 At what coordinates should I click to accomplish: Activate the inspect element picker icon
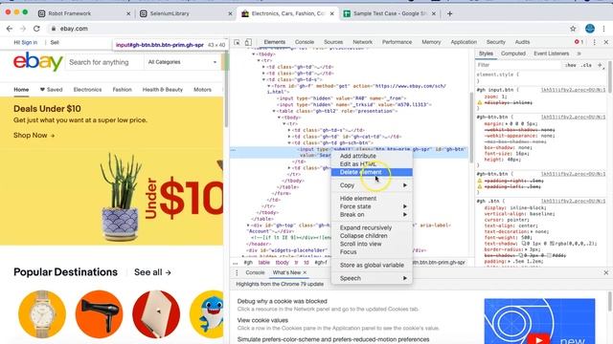[237, 42]
